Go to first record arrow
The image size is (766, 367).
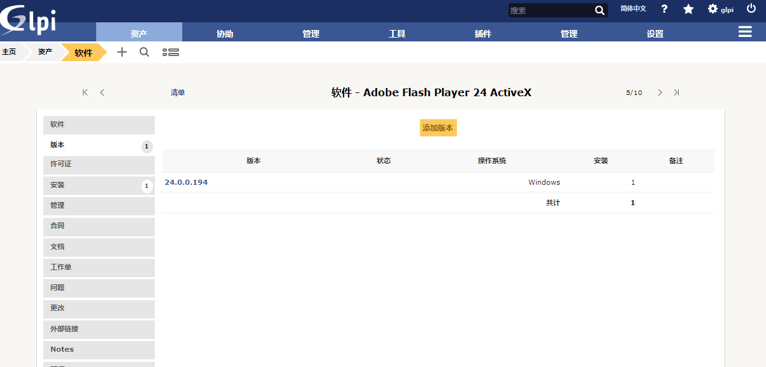[85, 92]
